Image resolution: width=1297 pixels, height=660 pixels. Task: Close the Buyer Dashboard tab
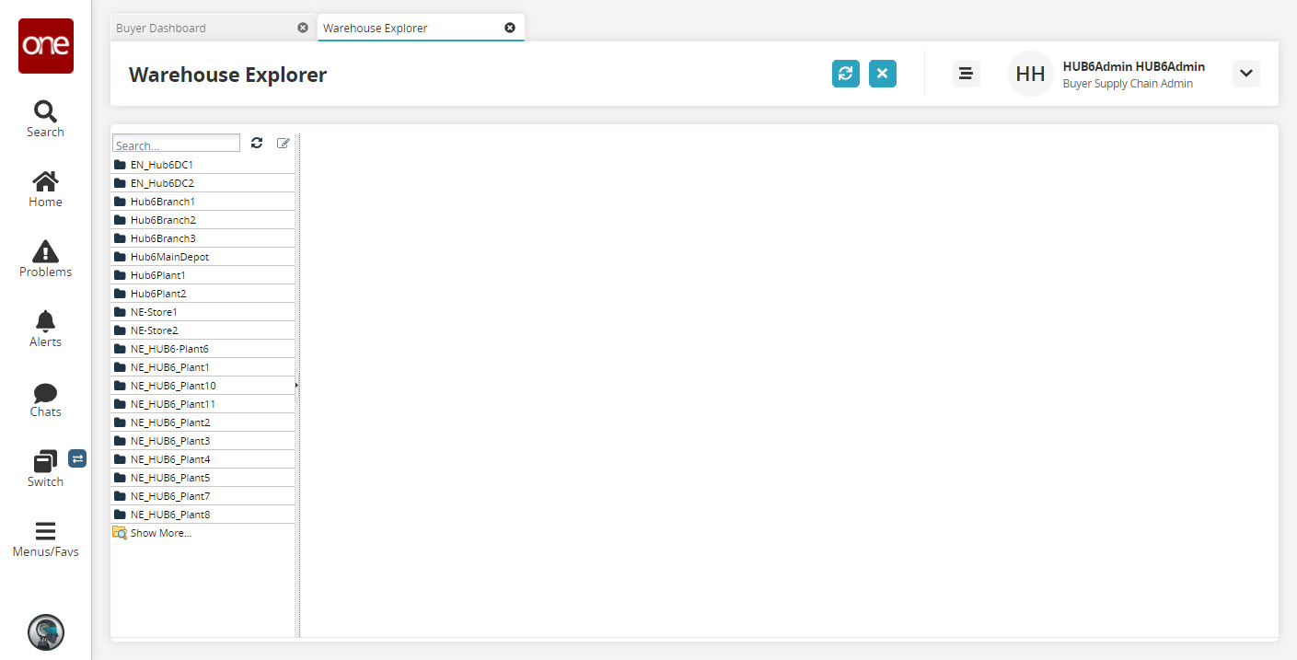303,28
